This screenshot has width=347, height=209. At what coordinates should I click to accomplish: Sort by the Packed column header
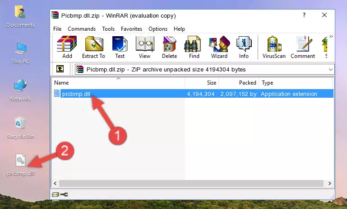click(x=239, y=83)
